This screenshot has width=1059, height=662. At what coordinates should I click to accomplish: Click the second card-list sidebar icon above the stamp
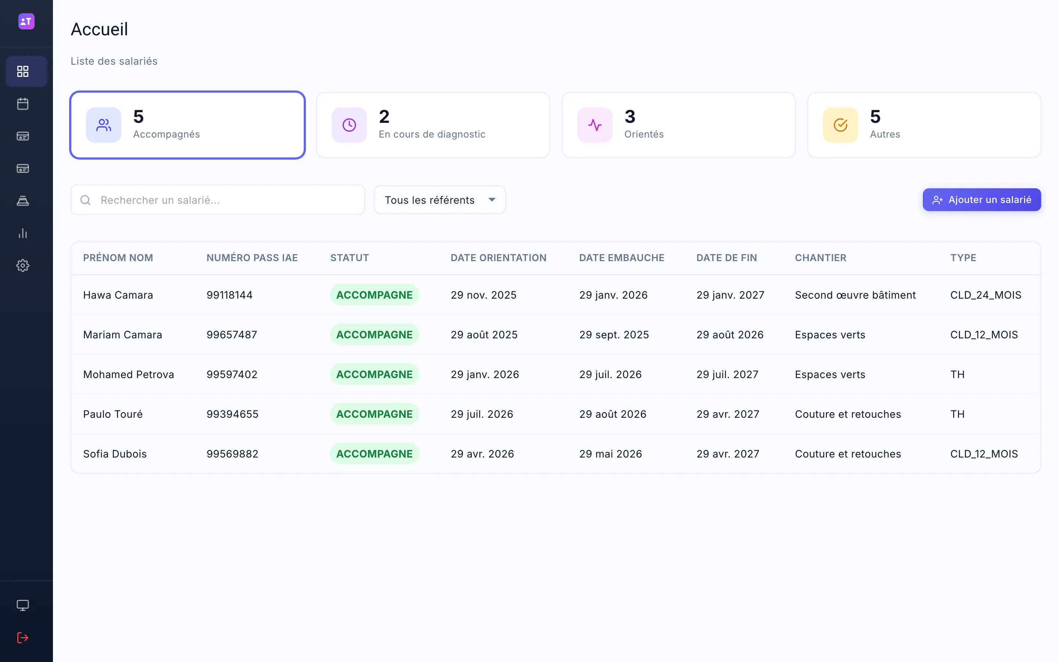[23, 168]
